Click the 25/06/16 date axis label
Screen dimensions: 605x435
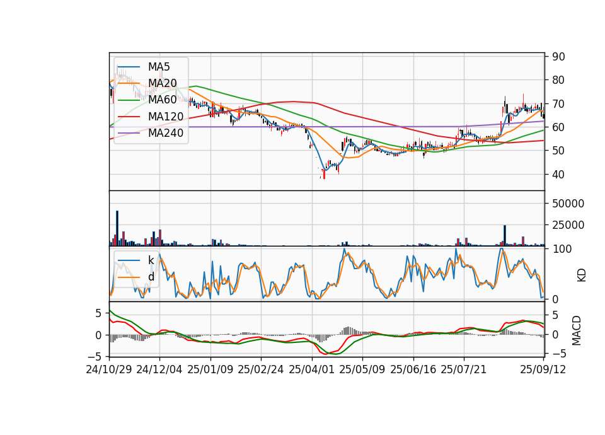click(x=413, y=369)
